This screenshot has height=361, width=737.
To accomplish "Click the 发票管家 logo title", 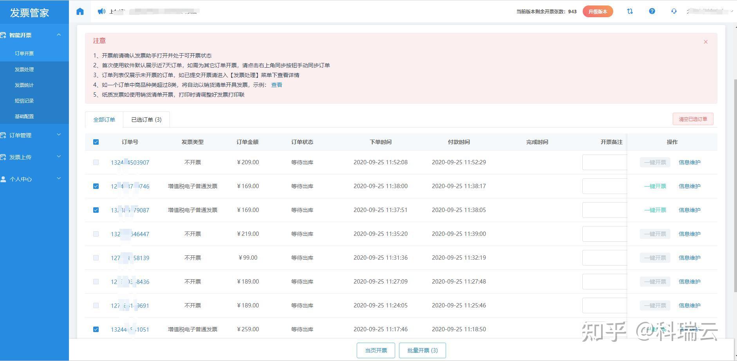I will (29, 13).
